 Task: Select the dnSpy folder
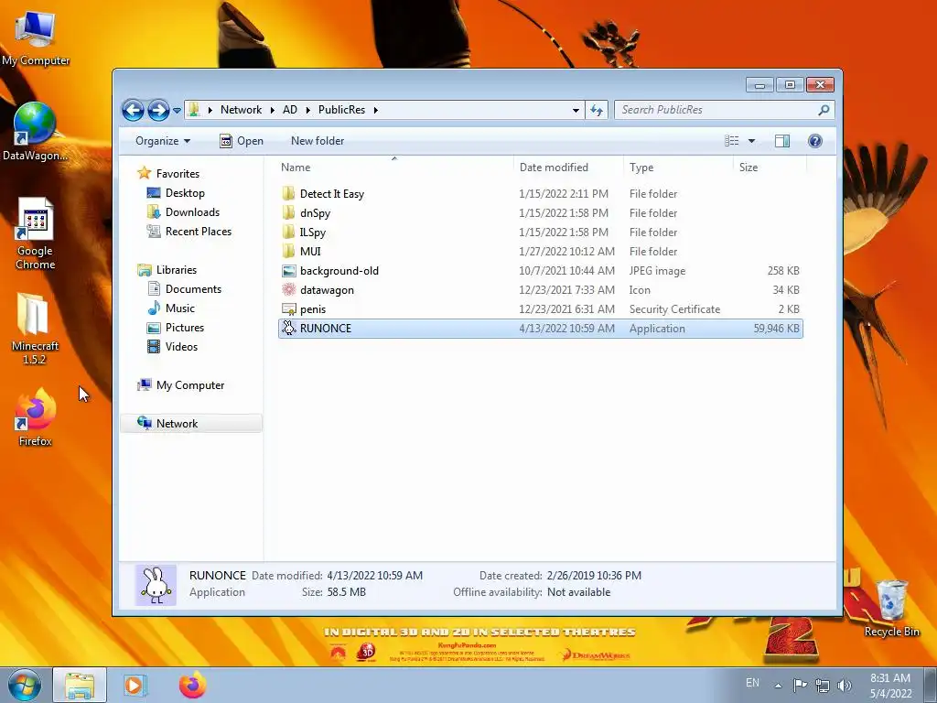point(540,212)
